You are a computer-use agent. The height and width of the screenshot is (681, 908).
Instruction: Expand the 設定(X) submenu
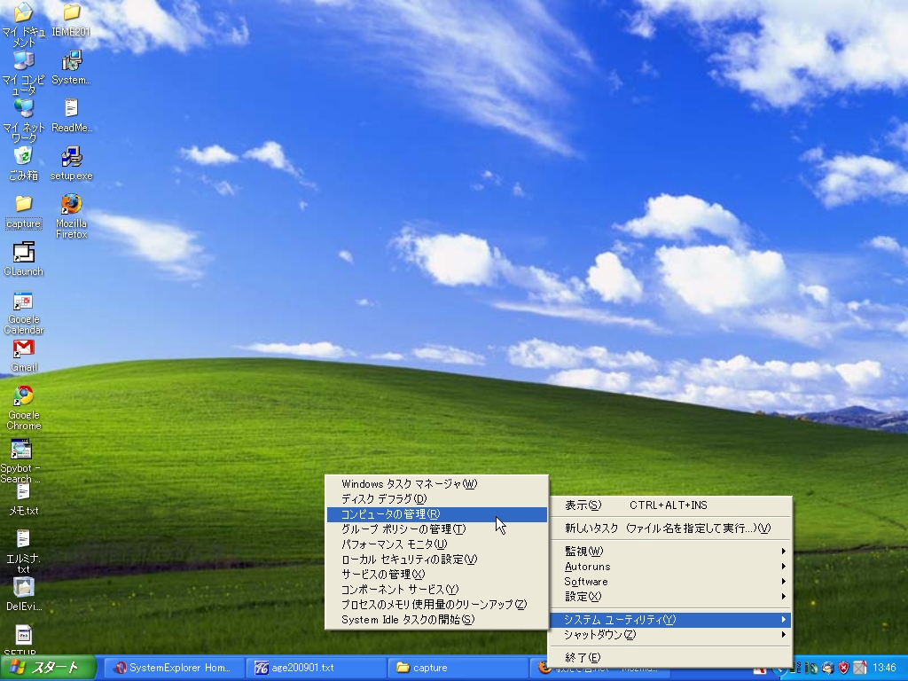(670, 597)
